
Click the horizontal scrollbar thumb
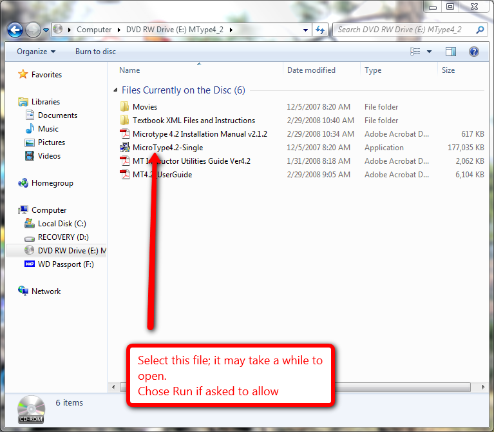[295, 387]
